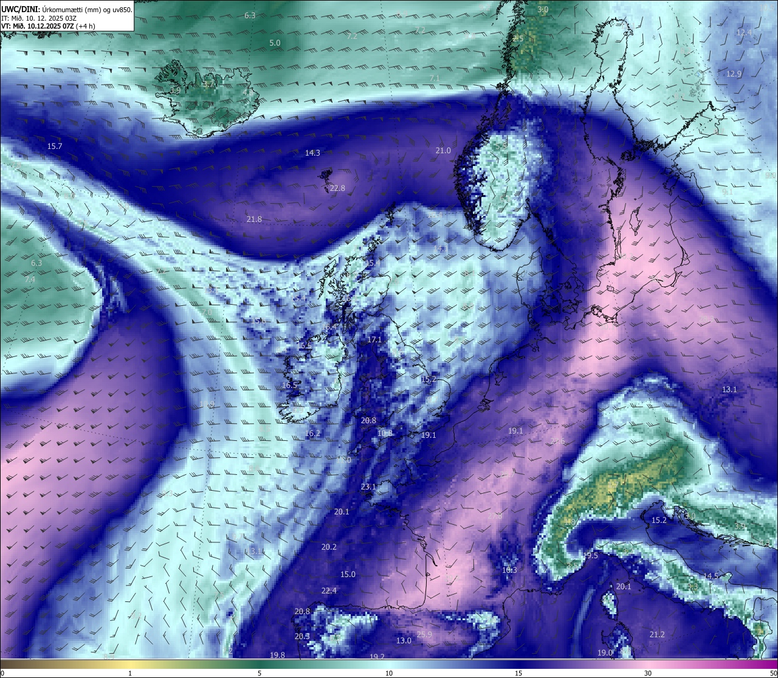Click the map value 22.4
The height and width of the screenshot is (678, 778).
(x=329, y=591)
